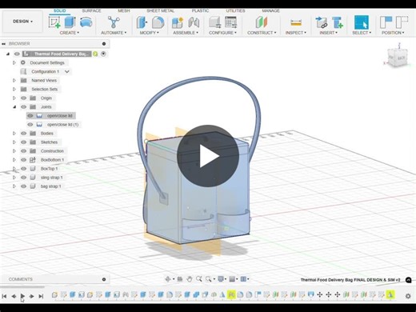Expand the Bodies folder
This screenshot has height=312, width=416.
14,134
